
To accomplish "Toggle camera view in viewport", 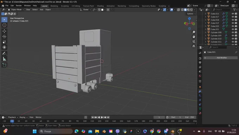I will click(194, 42).
